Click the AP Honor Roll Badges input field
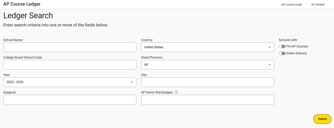The image size is (334, 128). pyautogui.click(x=208, y=100)
